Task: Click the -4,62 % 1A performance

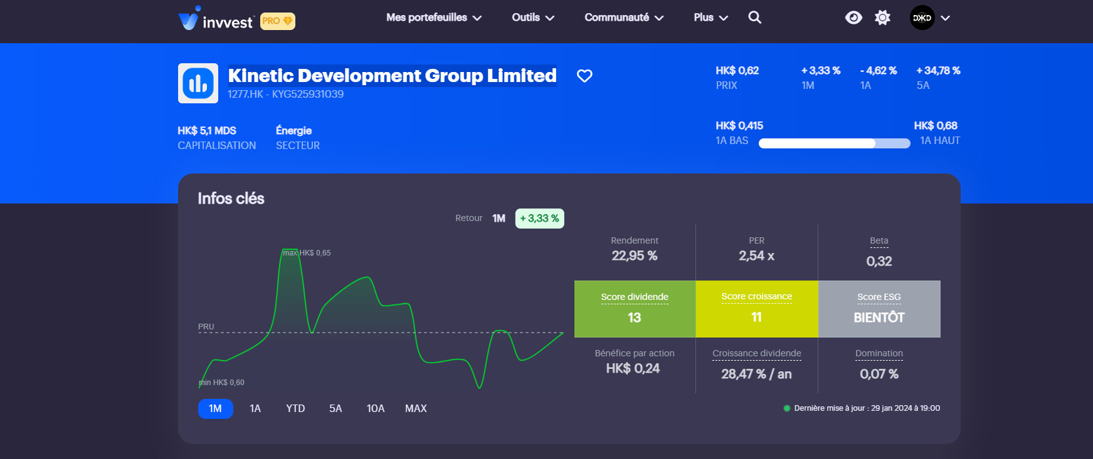Action: pos(879,71)
